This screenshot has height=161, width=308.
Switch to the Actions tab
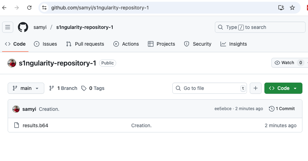pyautogui.click(x=126, y=44)
